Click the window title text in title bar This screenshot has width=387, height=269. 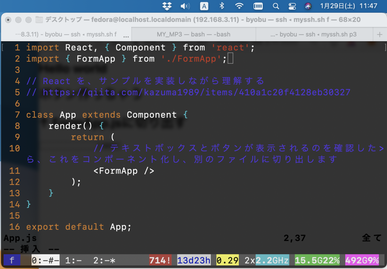(x=203, y=20)
